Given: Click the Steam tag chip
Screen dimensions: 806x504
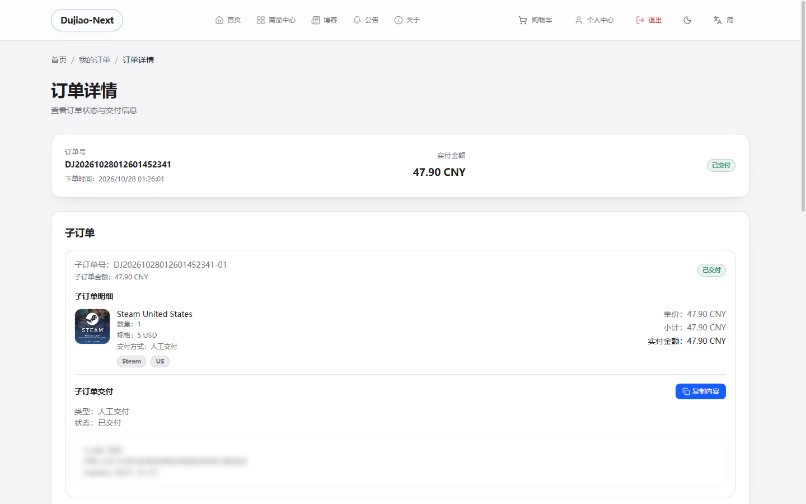Looking at the screenshot, I should 132,361.
